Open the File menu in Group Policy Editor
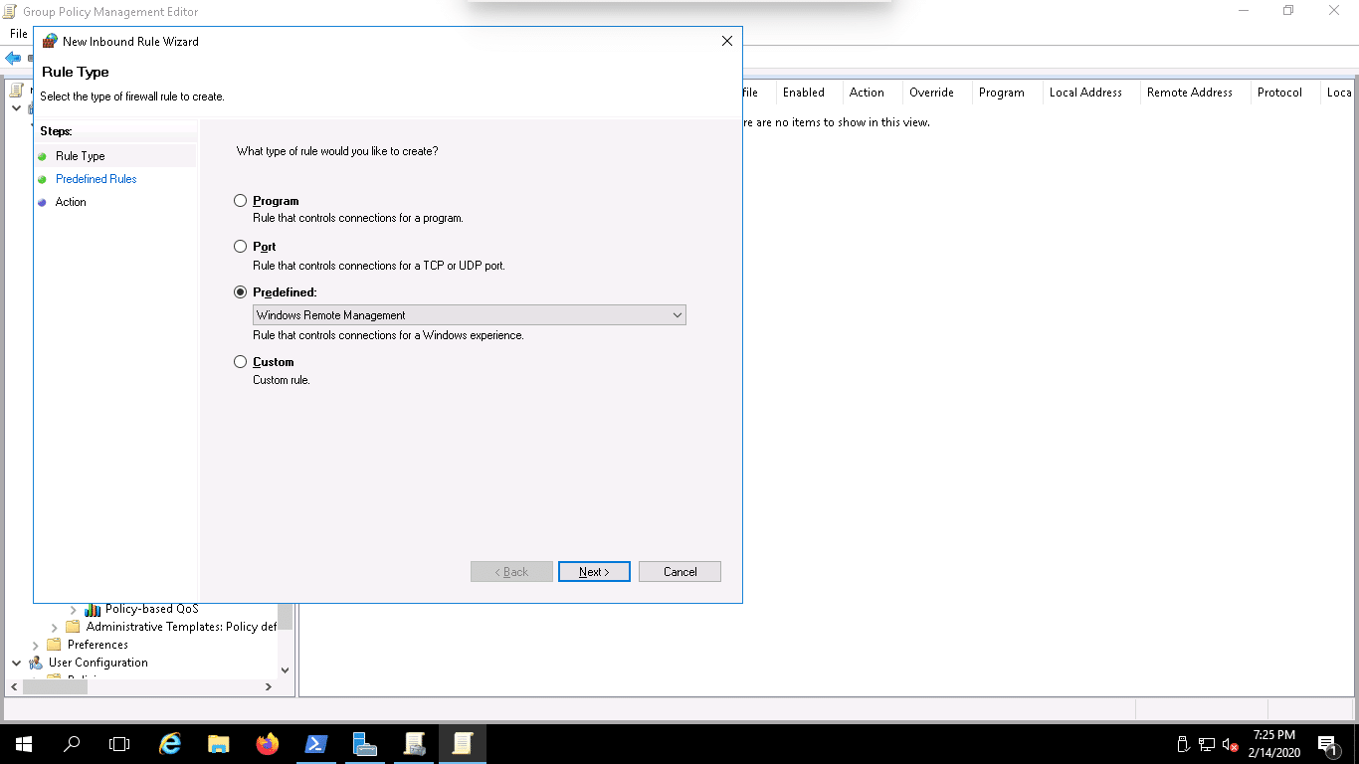This screenshot has height=764, width=1359. pos(19,34)
